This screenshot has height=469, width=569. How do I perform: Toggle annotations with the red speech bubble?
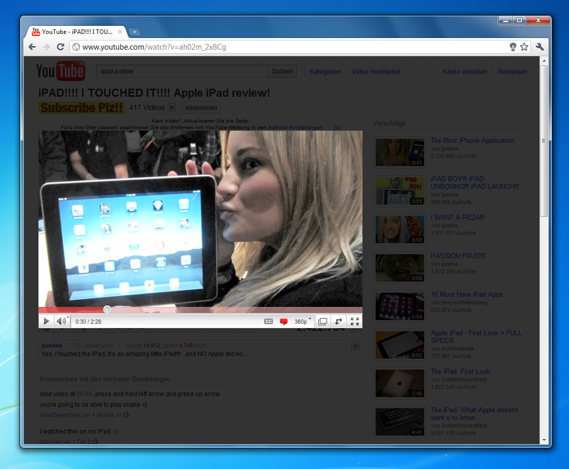(x=284, y=322)
